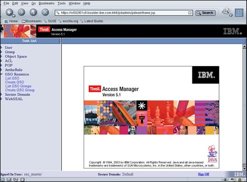This screenshot has width=247, height=182.
Task: Click the page proxy icon in URL bar
Action: (58, 13)
